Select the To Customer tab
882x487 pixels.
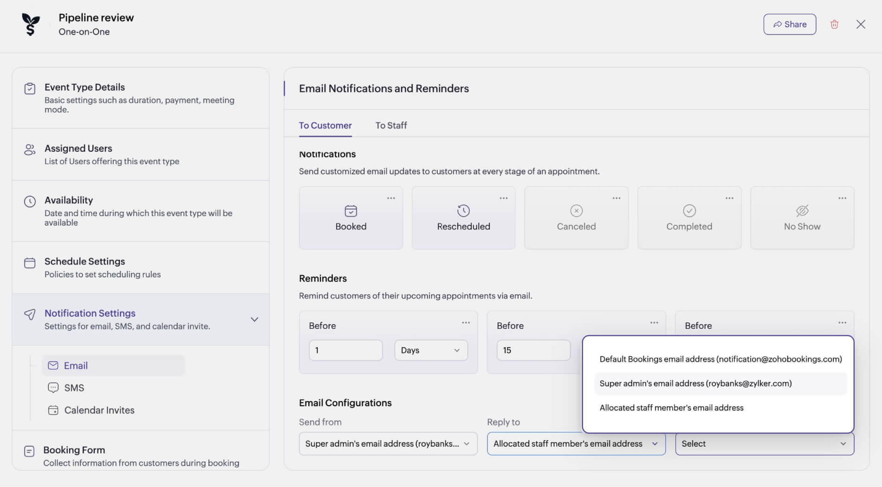tap(325, 125)
